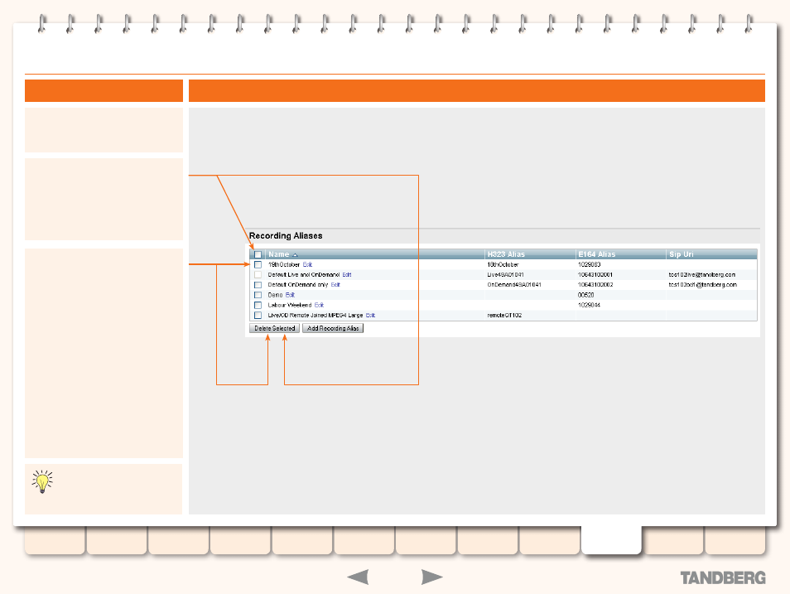Check the Labour Weekend alias checkbox
The height and width of the screenshot is (594, 790).
tap(258, 305)
